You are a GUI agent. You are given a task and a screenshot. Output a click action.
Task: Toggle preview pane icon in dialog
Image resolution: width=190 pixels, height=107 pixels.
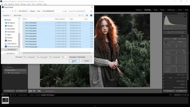tap(86, 15)
